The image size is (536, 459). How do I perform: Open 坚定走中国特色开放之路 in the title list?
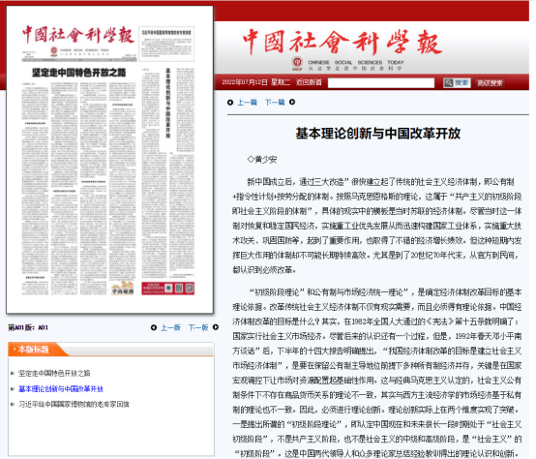(x=54, y=373)
